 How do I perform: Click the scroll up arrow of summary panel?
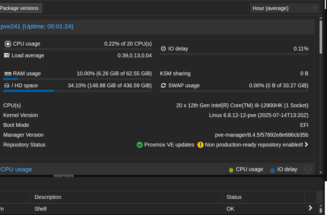pyautogui.click(x=321, y=18)
